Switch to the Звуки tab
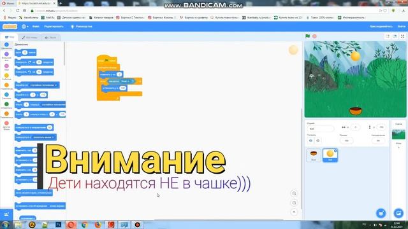The image size is (408, 229). click(x=50, y=38)
